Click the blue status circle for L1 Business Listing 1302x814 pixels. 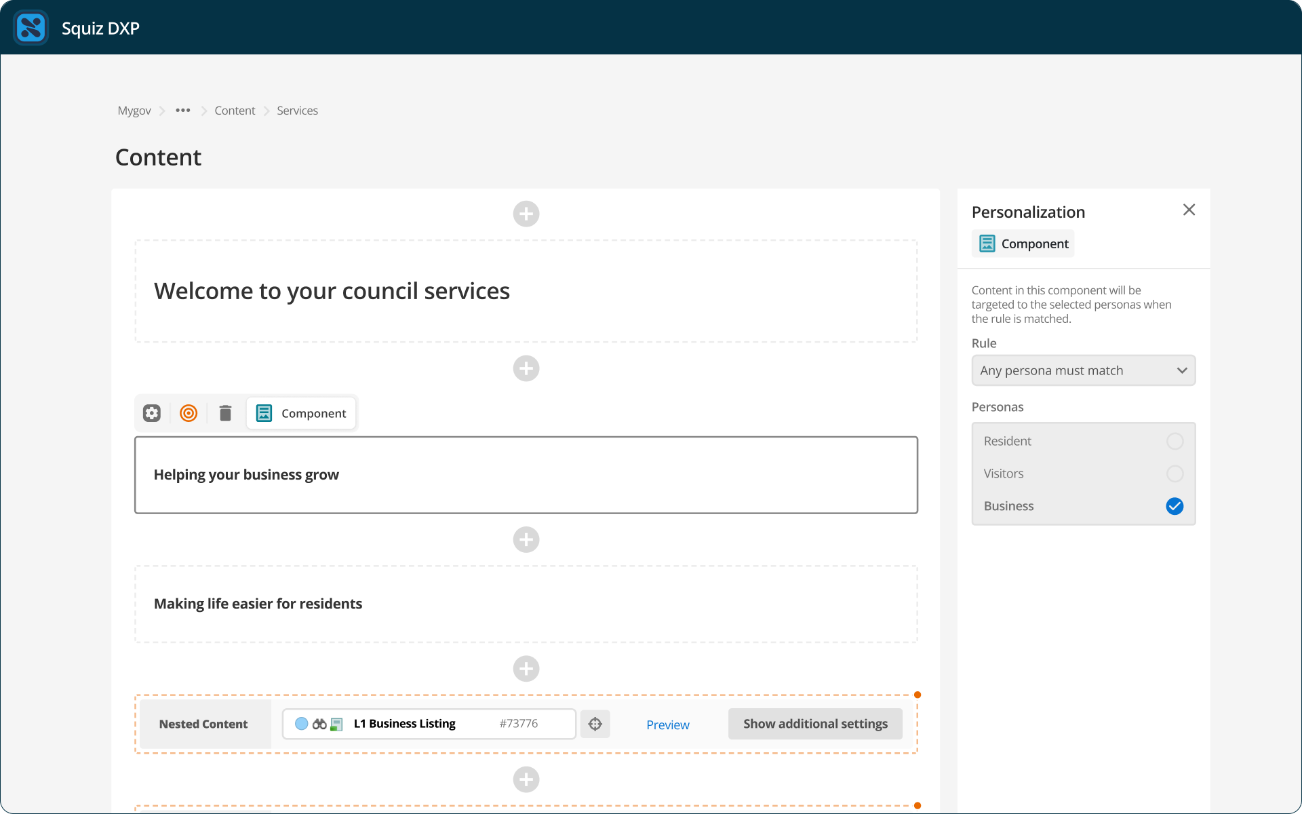302,724
